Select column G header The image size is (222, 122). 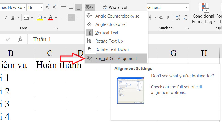(x=173, y=53)
